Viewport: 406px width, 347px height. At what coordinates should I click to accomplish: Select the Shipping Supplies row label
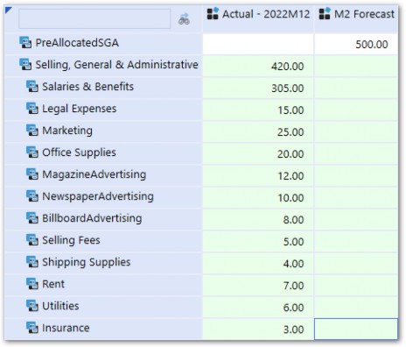(87, 262)
